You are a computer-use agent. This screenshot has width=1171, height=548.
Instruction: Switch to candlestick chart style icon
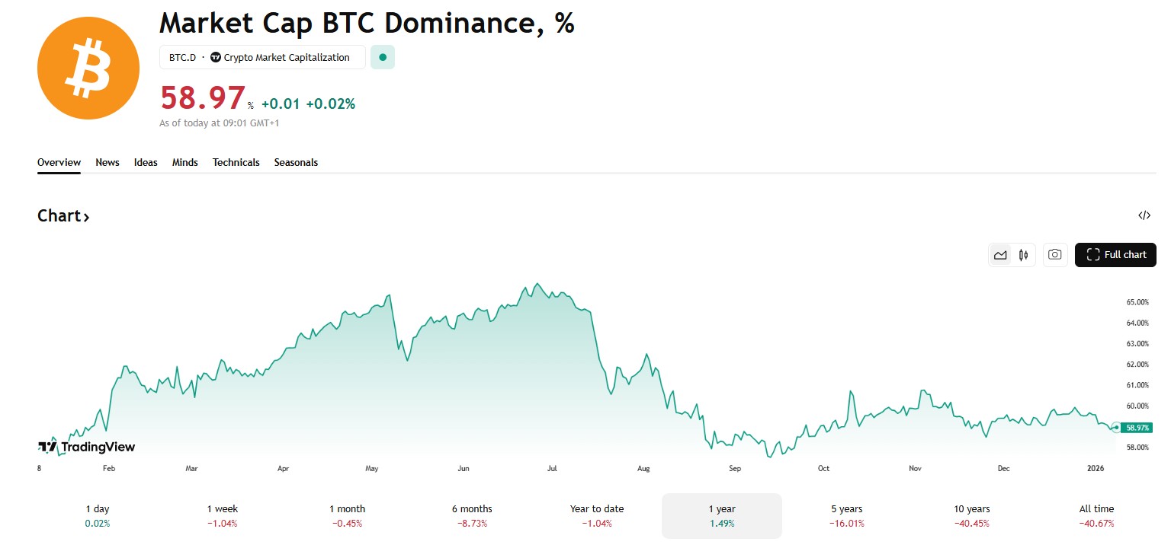pyautogui.click(x=1023, y=255)
